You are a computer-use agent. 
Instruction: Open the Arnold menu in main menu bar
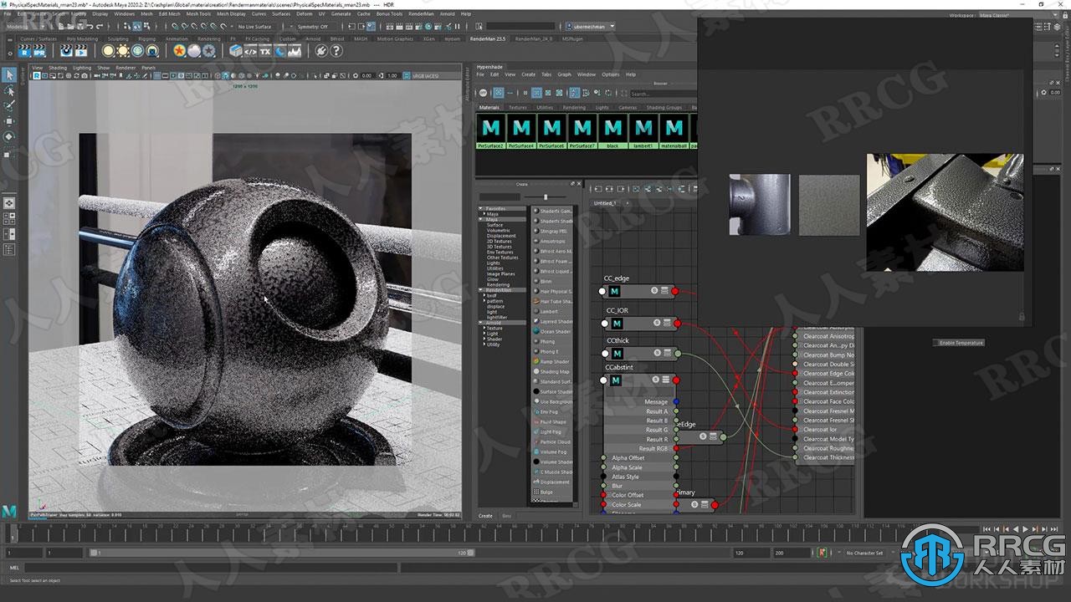point(448,14)
